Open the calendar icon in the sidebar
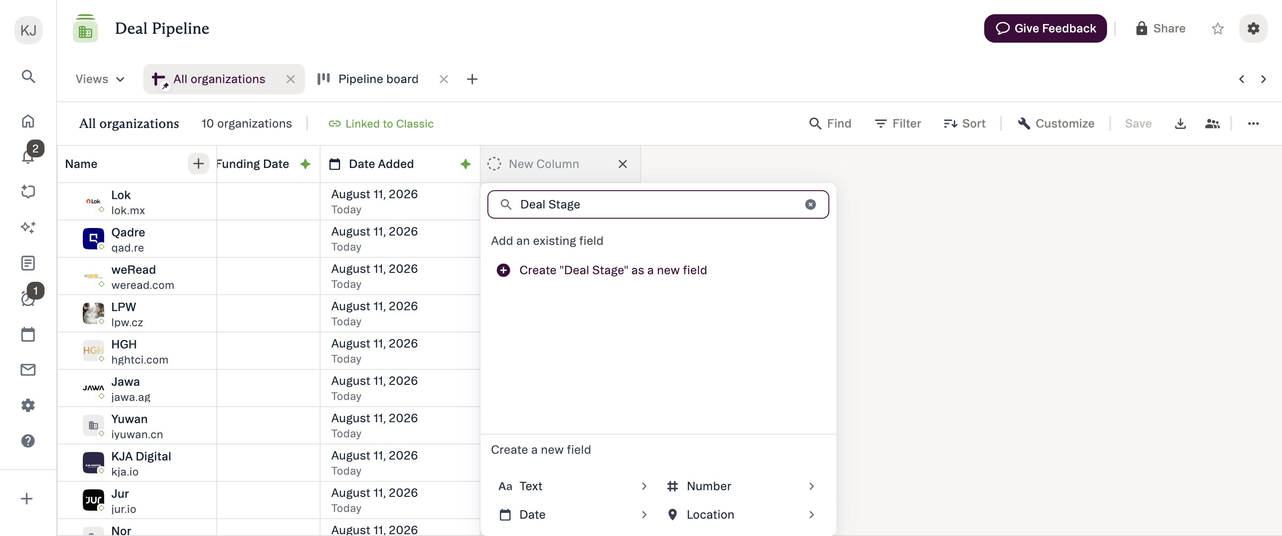The image size is (1282, 536). click(x=28, y=334)
